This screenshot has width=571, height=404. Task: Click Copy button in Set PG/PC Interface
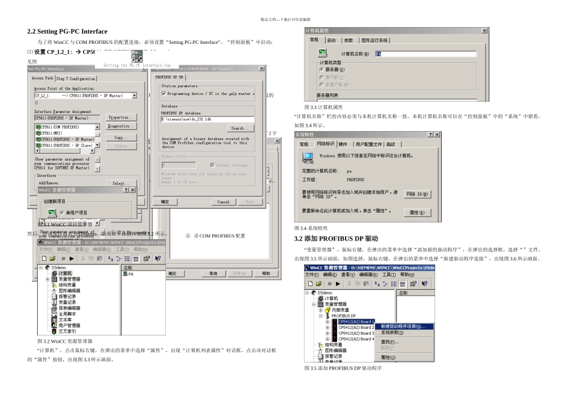tap(121, 137)
